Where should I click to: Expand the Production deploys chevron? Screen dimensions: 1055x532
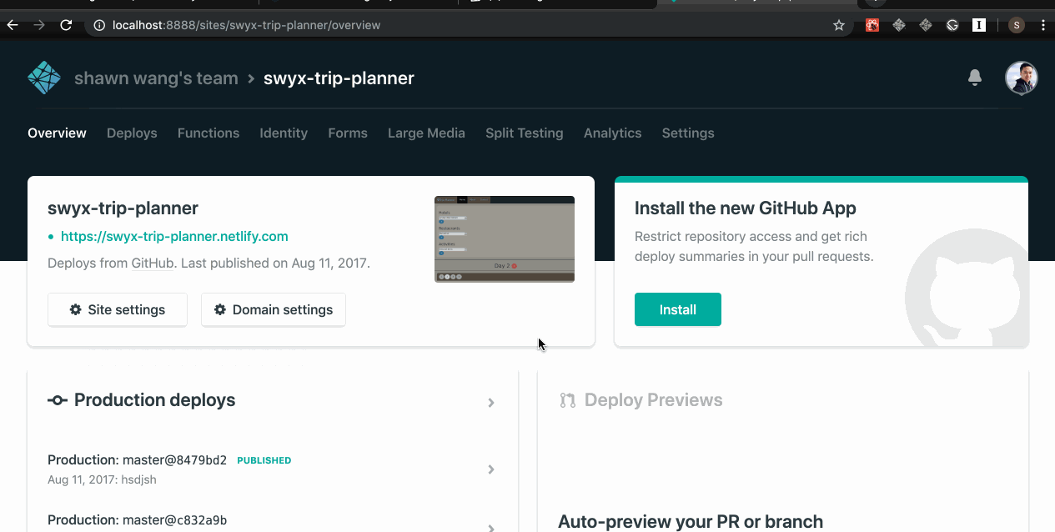(x=491, y=403)
